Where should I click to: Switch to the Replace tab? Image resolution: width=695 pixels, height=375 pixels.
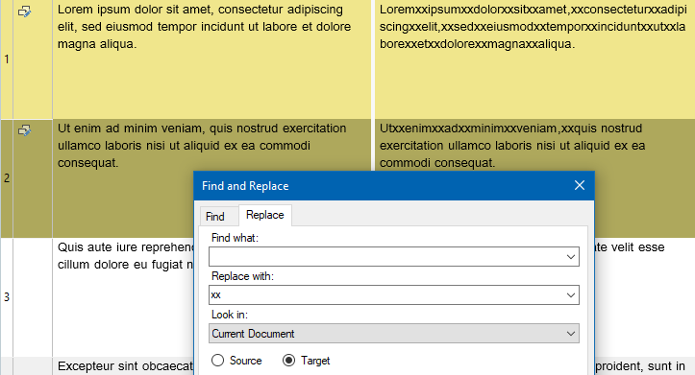(x=265, y=215)
